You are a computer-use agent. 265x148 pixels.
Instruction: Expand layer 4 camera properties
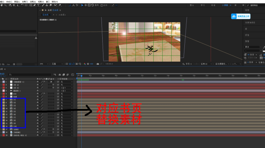(x=1, y=91)
